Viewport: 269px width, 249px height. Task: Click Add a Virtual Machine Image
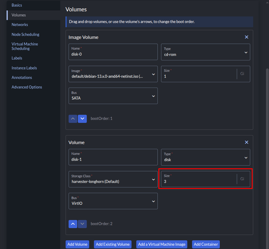click(x=162, y=244)
